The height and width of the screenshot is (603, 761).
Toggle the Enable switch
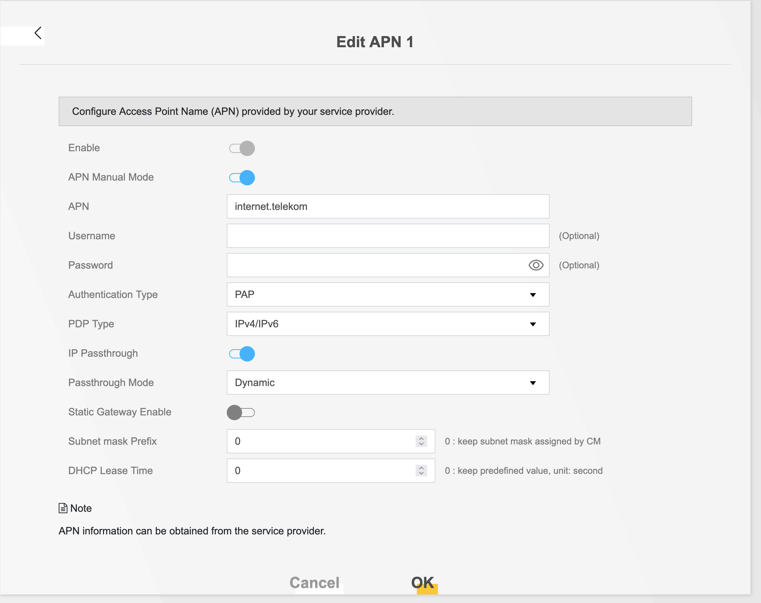point(242,148)
